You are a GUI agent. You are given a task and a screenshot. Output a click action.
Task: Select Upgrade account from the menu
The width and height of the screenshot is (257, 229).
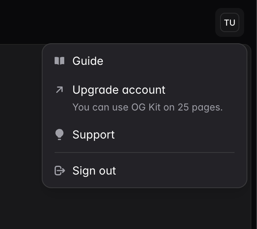(119, 90)
